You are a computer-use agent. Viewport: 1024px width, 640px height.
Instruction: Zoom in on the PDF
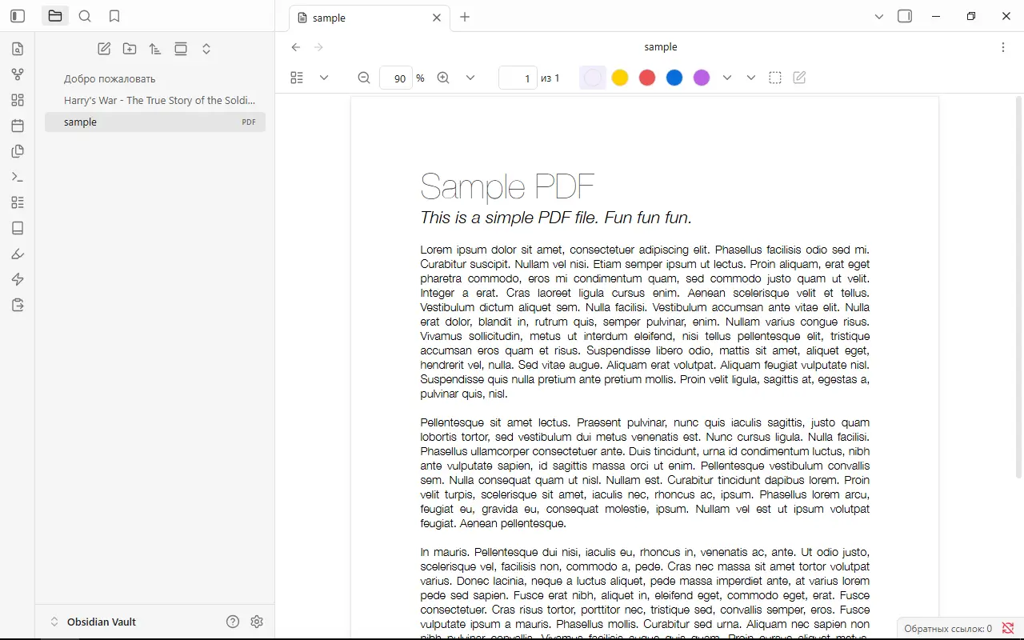(443, 78)
